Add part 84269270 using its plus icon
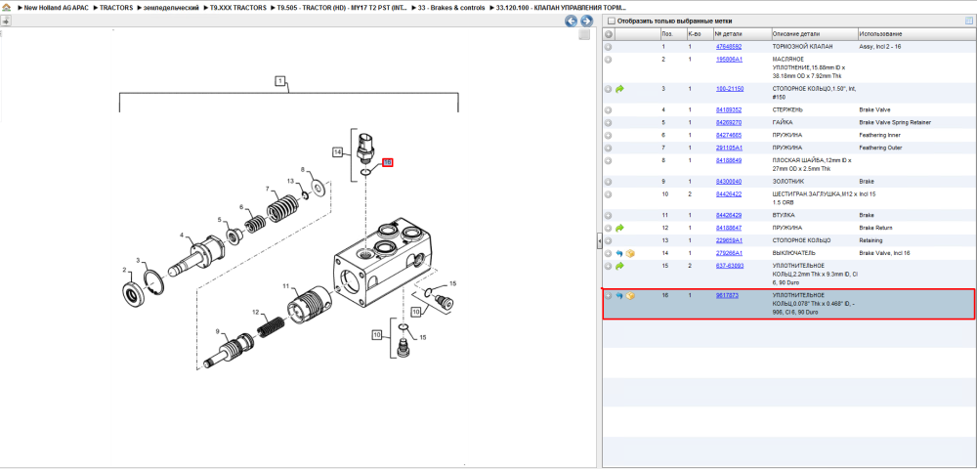Image resolution: width=977 pixels, height=469 pixels. [608, 122]
